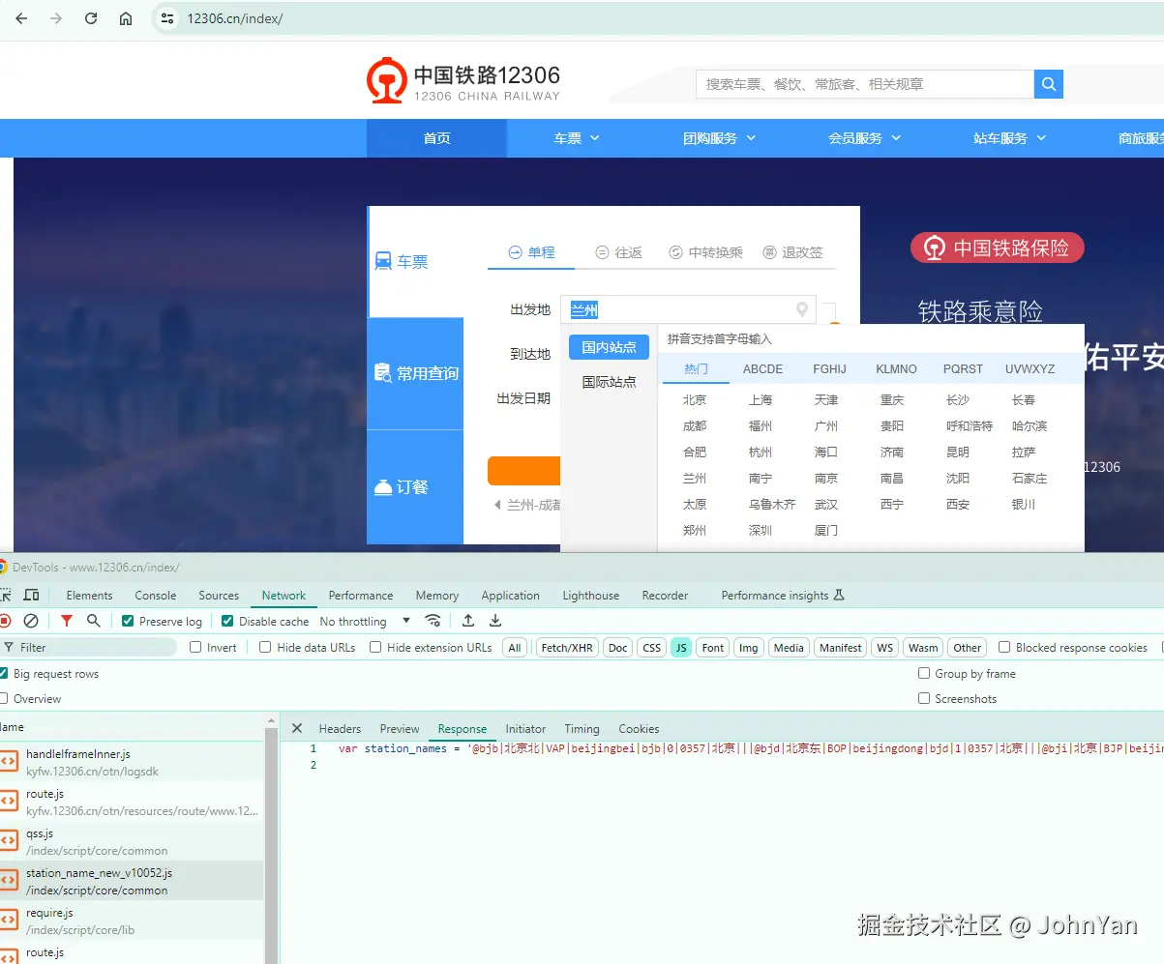Filter requests by Fetch/XHR type
This screenshot has height=964, width=1164.
[x=567, y=647]
